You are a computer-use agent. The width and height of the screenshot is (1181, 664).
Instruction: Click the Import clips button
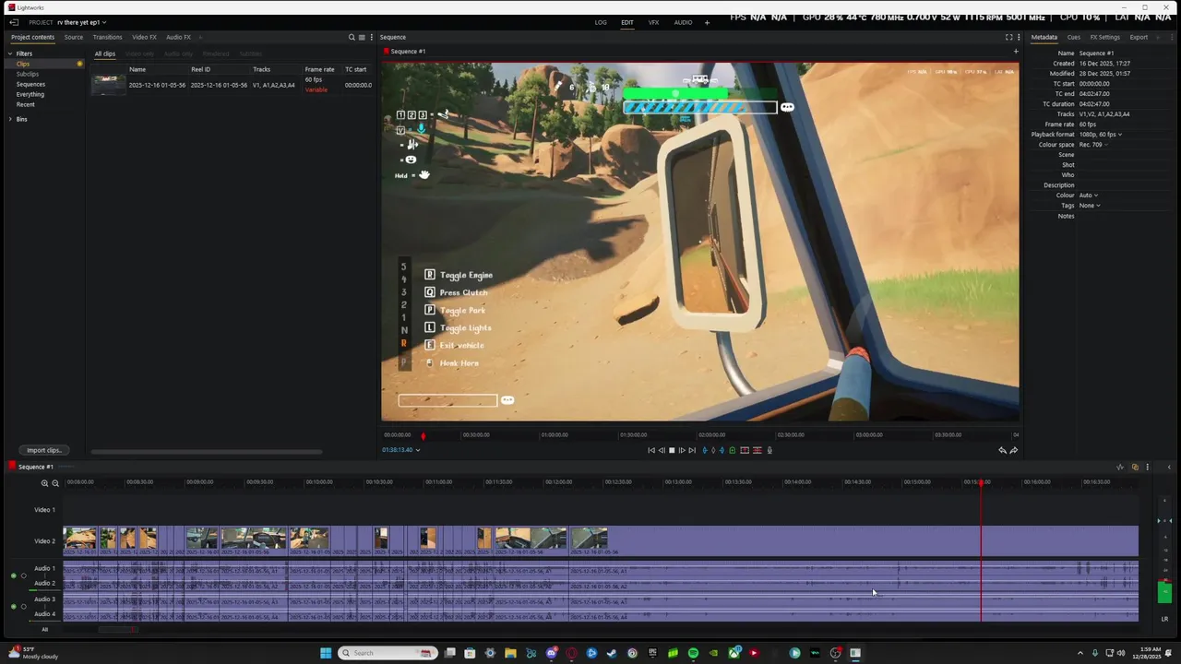[43, 450]
